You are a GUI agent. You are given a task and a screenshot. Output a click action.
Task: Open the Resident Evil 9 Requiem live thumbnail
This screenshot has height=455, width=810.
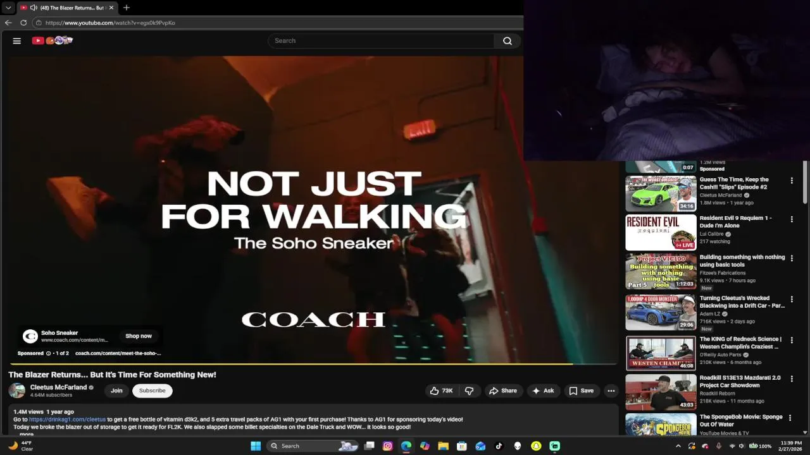click(x=661, y=233)
